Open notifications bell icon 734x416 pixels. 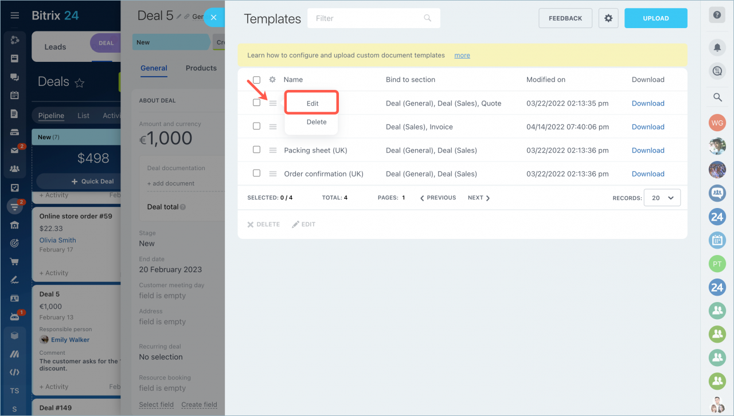[x=717, y=48]
